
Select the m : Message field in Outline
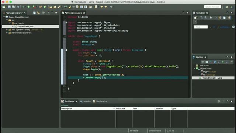tap(209, 75)
